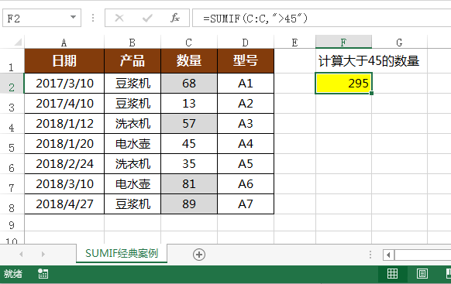Click date cell 2018/4/27
The width and height of the screenshot is (451, 284).
click(x=64, y=204)
